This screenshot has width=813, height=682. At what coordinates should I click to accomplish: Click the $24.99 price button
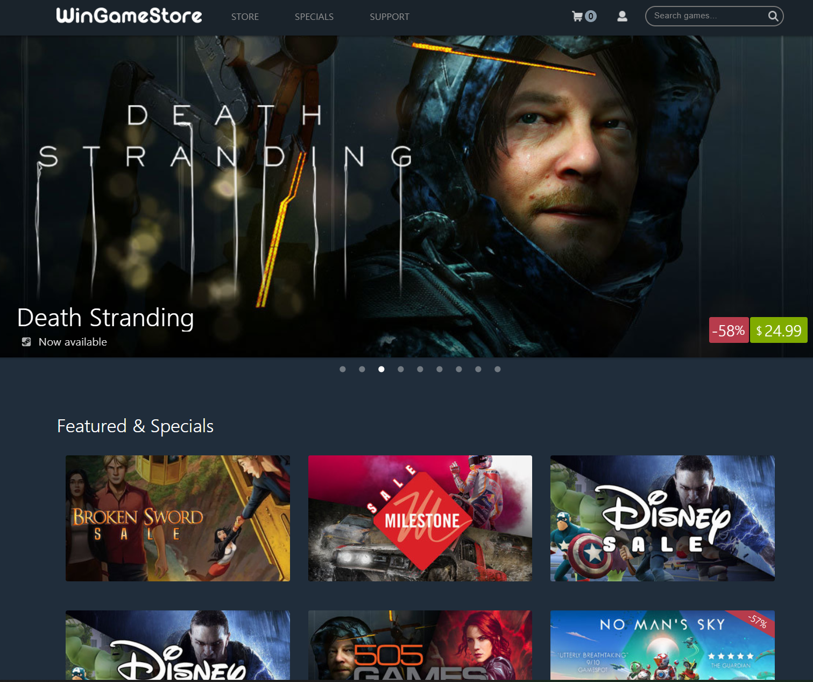click(x=779, y=330)
